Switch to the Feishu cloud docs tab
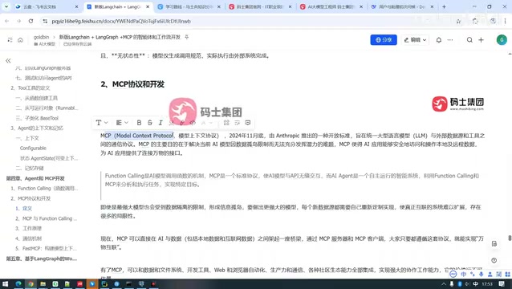The image size is (512, 289). coord(46,6)
